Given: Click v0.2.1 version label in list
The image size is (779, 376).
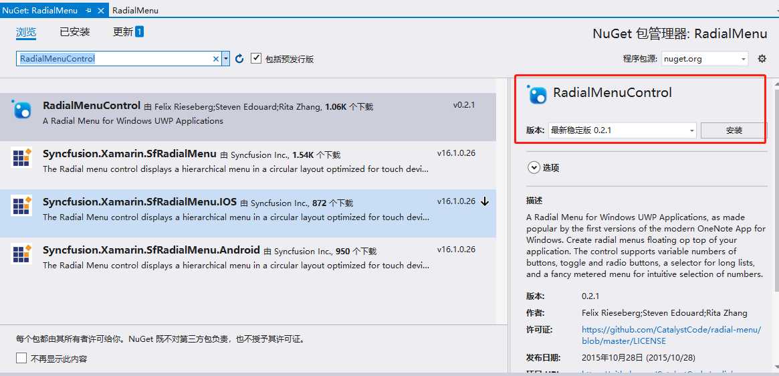Looking at the screenshot, I should click(x=464, y=105).
